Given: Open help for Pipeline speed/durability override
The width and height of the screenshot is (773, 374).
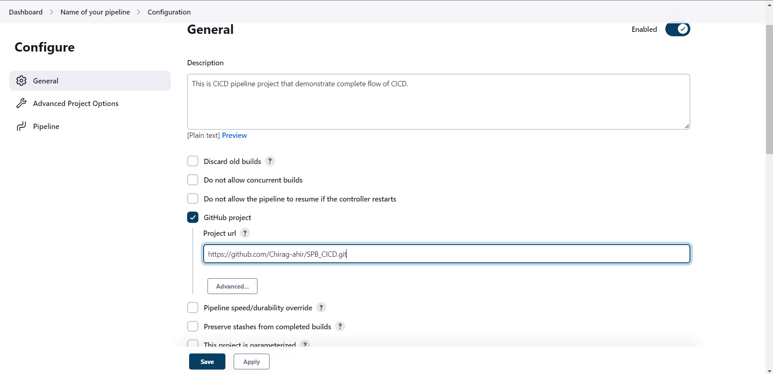Looking at the screenshot, I should pos(321,307).
